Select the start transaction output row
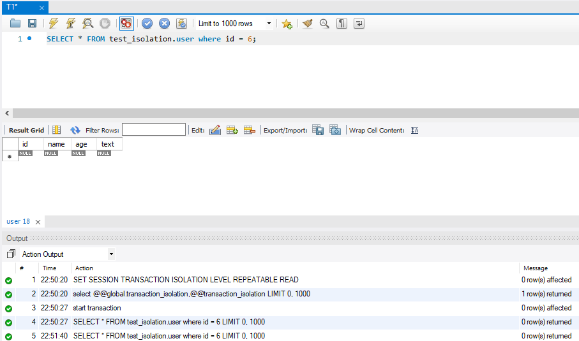 coord(290,308)
